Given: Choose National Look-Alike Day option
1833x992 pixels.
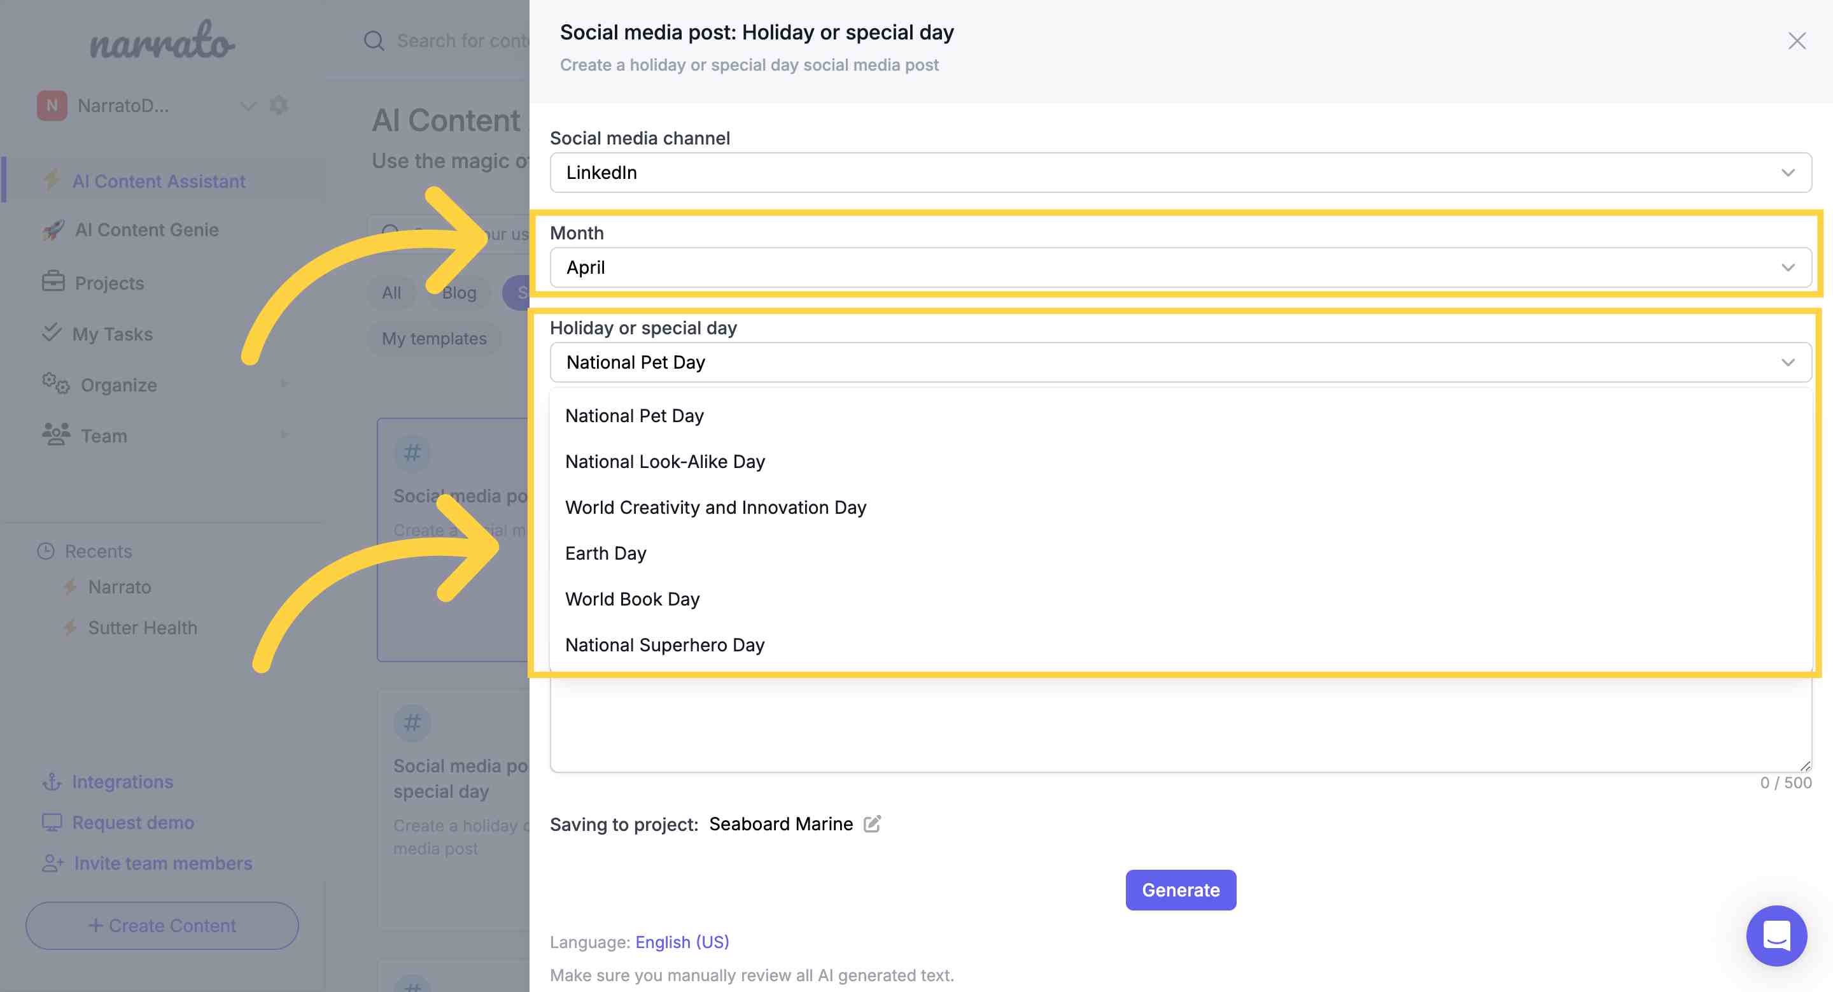Looking at the screenshot, I should pyautogui.click(x=664, y=462).
